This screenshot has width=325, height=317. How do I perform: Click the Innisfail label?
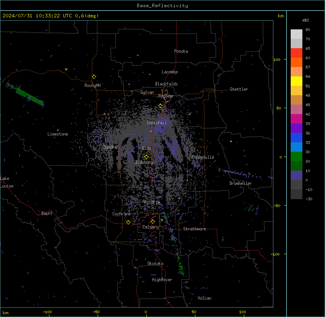click(x=156, y=123)
